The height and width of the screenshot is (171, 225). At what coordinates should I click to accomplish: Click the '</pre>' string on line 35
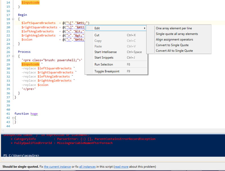tap(29, 89)
